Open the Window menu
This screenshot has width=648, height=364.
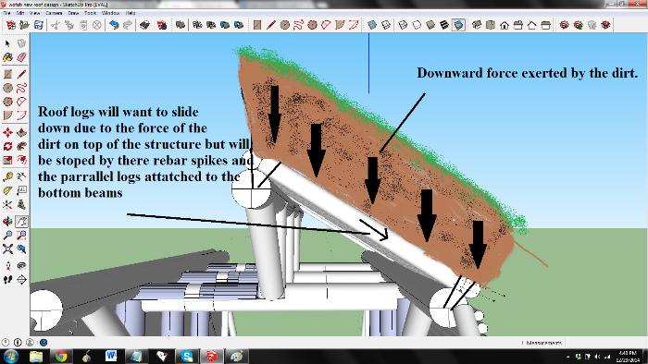click(110, 13)
